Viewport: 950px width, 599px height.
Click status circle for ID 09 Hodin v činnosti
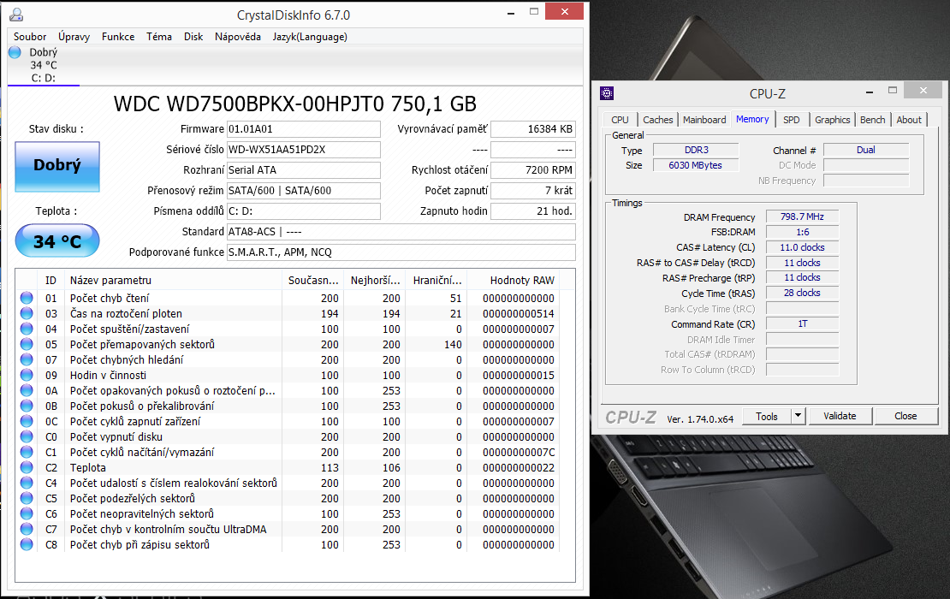click(x=27, y=375)
